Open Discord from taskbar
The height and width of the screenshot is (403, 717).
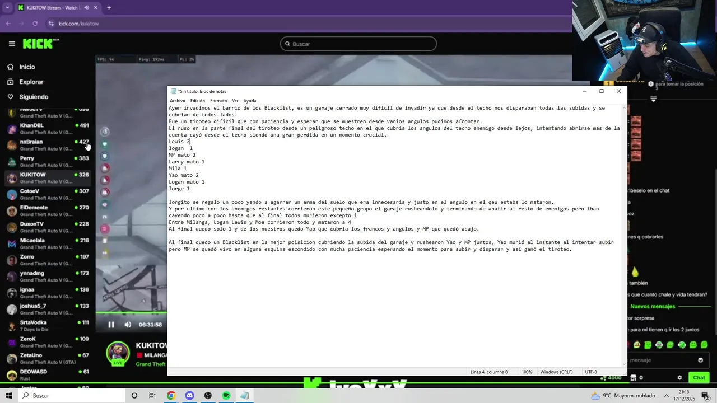click(x=189, y=396)
